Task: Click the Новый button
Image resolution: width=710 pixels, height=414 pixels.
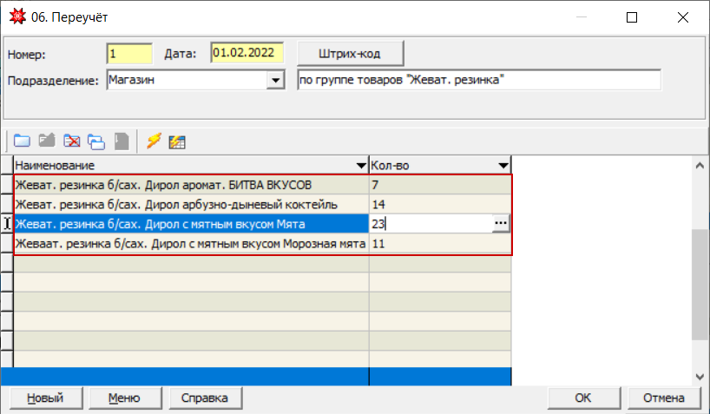Action: [x=46, y=398]
